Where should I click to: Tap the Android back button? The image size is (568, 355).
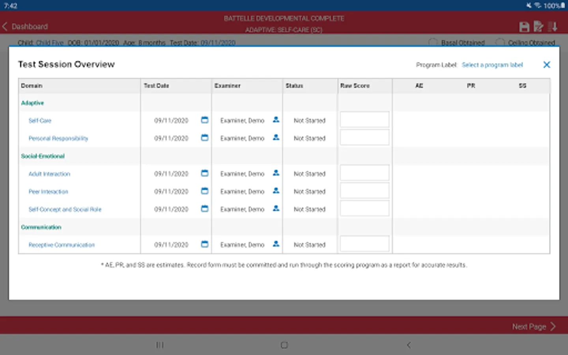pyautogui.click(x=409, y=345)
